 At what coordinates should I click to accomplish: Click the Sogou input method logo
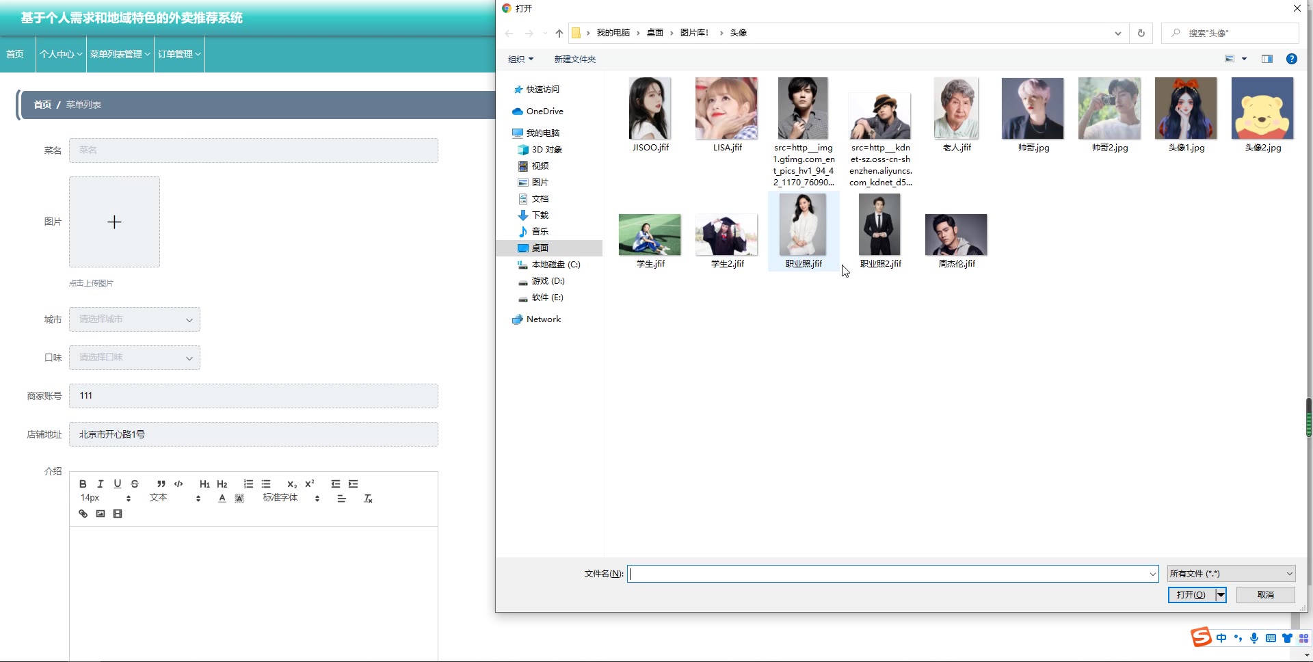pos(1202,637)
